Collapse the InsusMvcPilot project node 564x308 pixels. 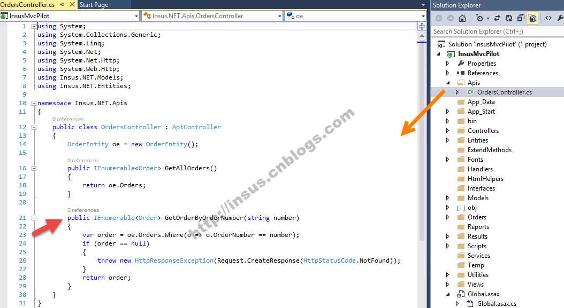pos(438,54)
